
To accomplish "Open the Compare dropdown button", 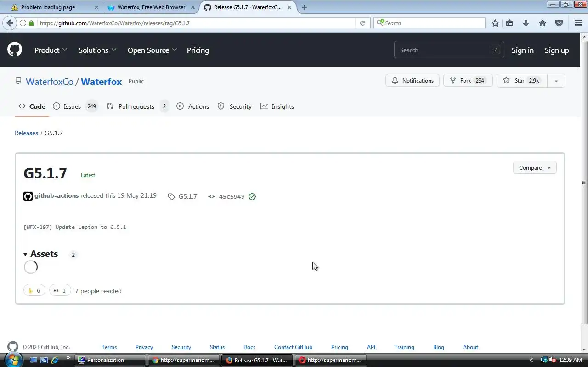I will 535,167.
